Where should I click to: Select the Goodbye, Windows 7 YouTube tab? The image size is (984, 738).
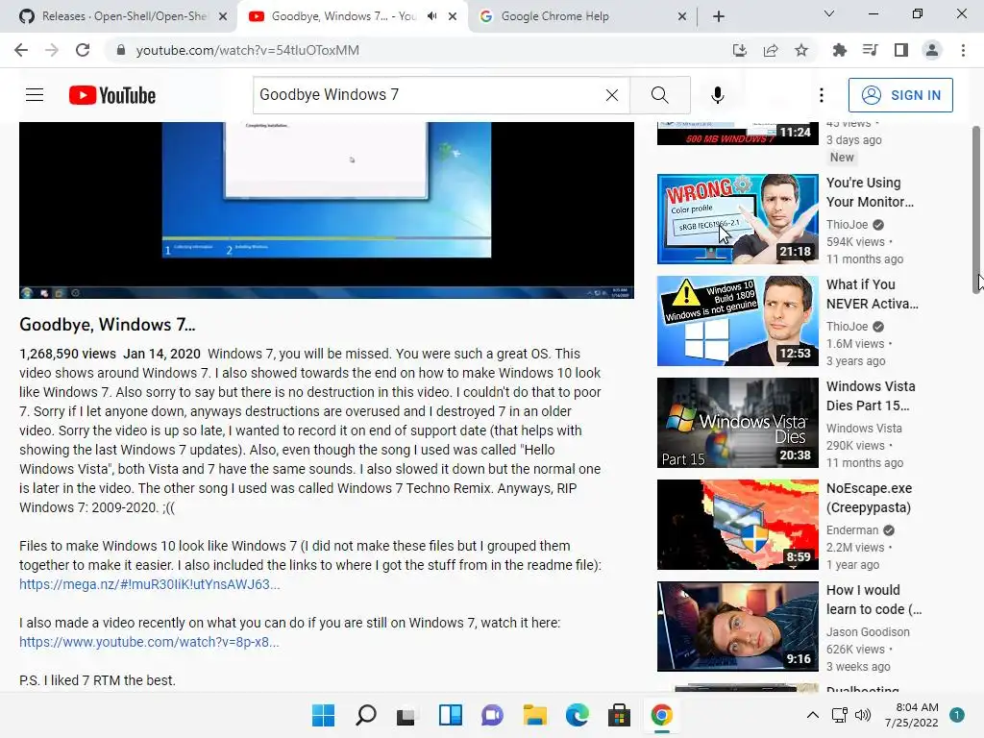(x=342, y=16)
